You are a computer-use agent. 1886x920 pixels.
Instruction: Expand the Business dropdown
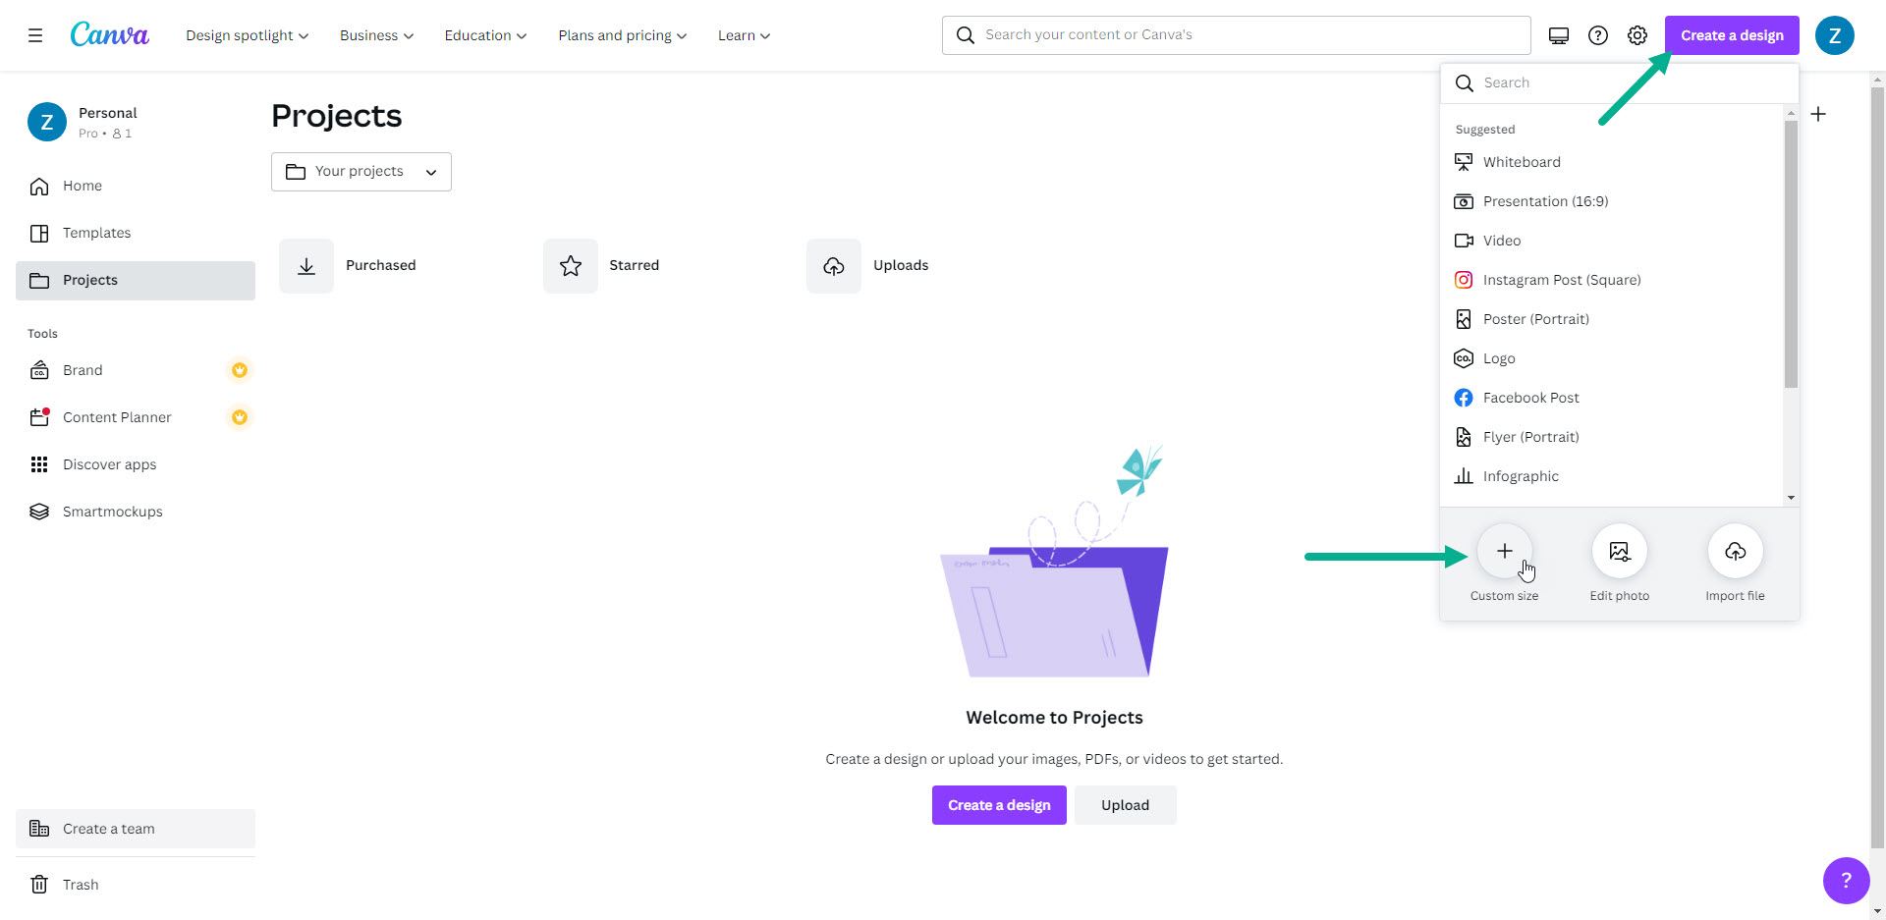pos(375,35)
